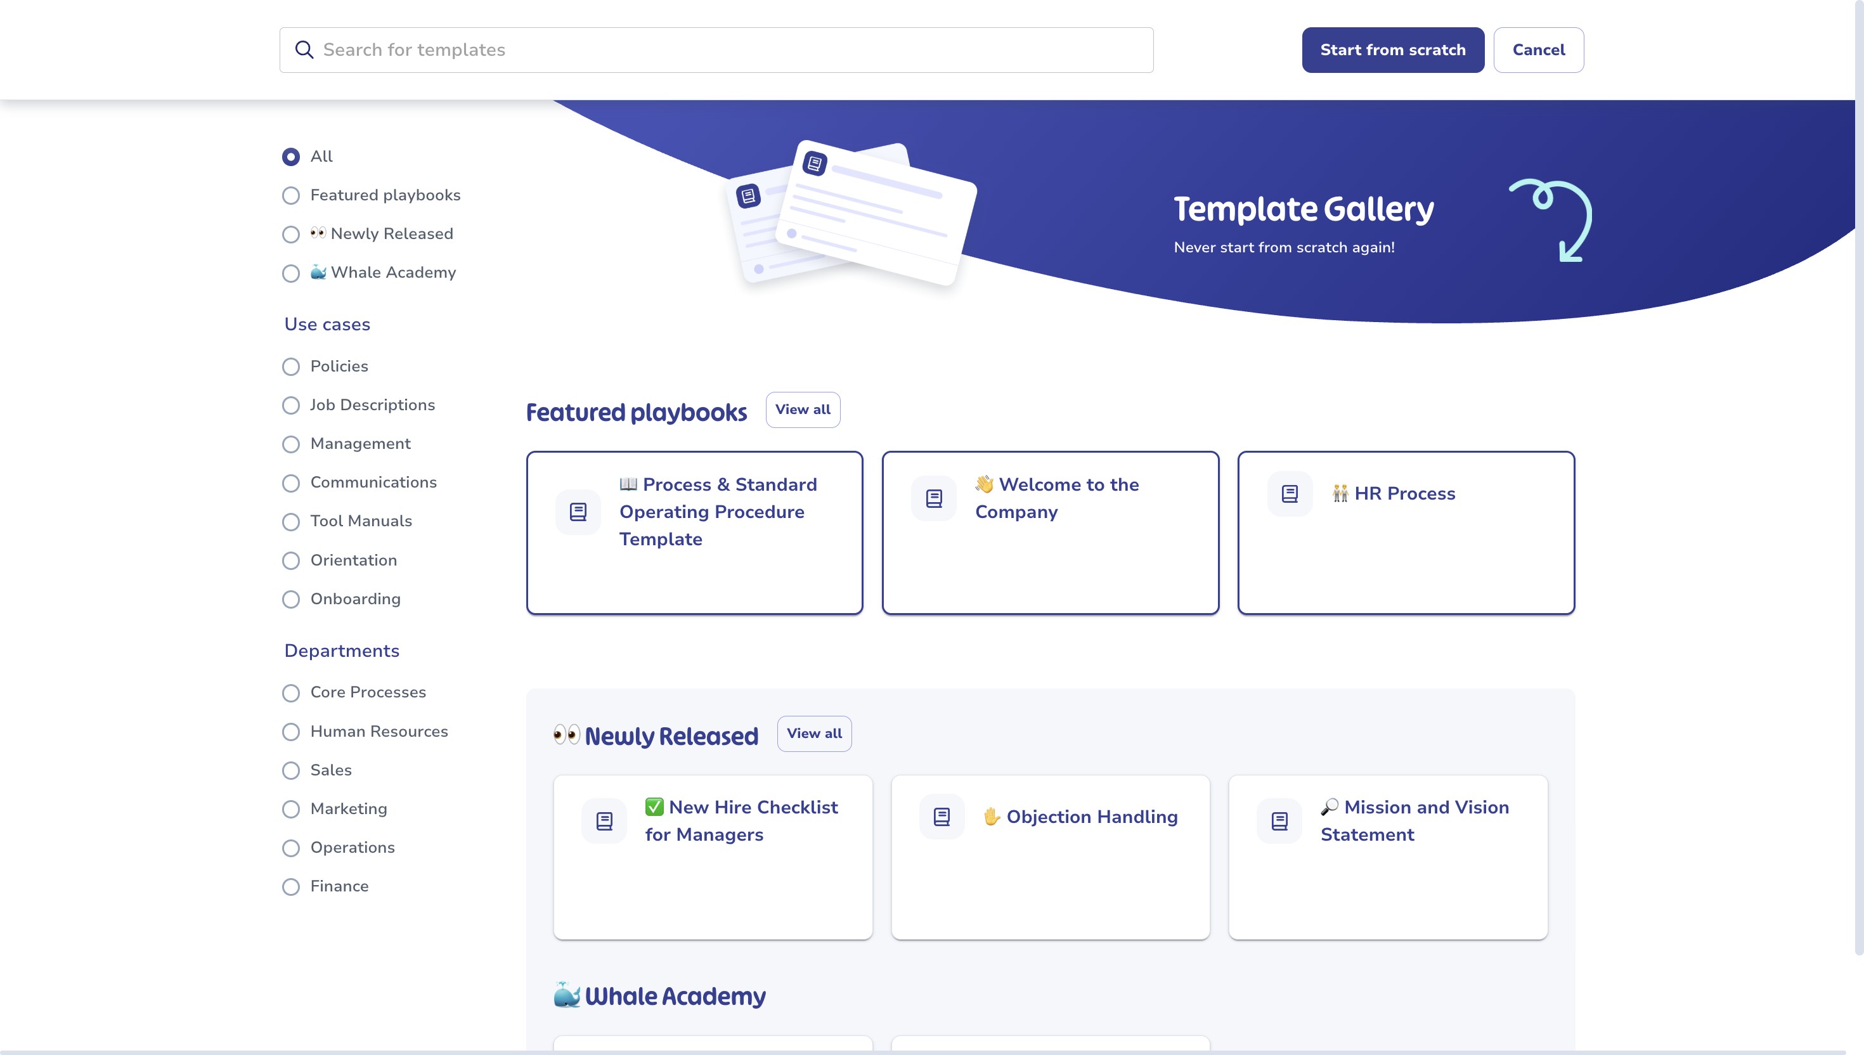1864x1055 pixels.
Task: Click the vertical page scrollbar
Action: (x=1859, y=478)
